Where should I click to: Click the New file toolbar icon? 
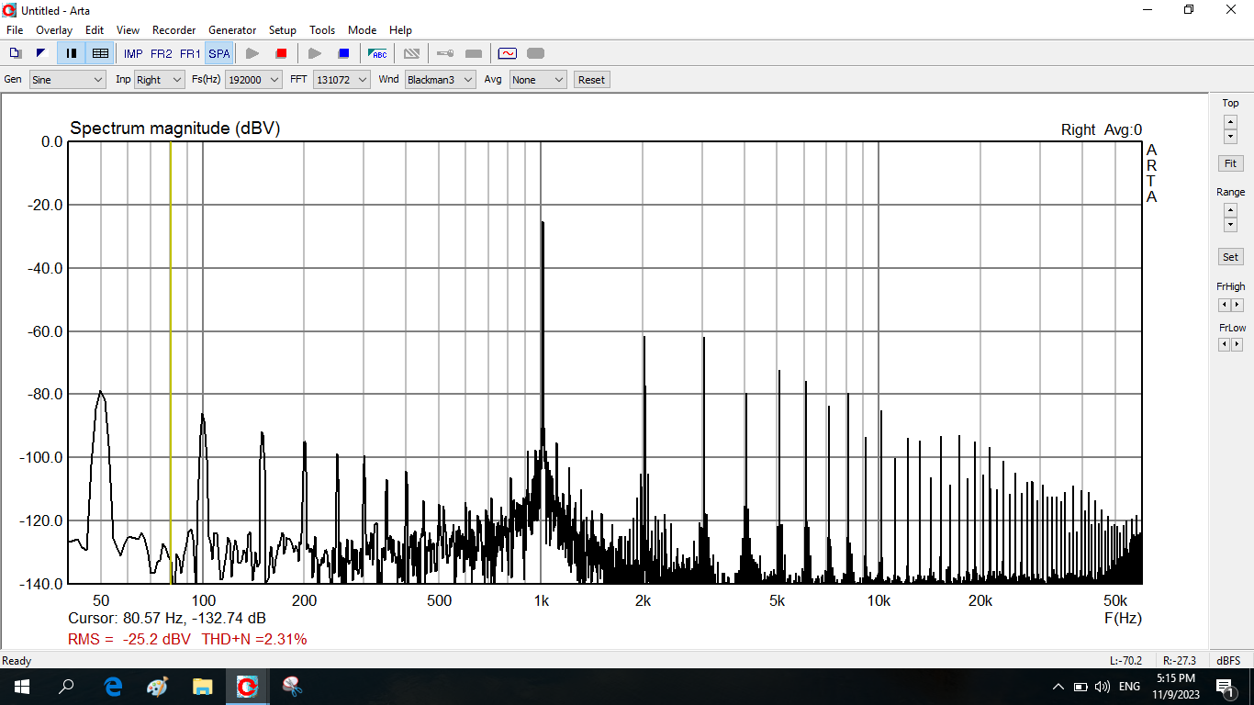tap(16, 53)
